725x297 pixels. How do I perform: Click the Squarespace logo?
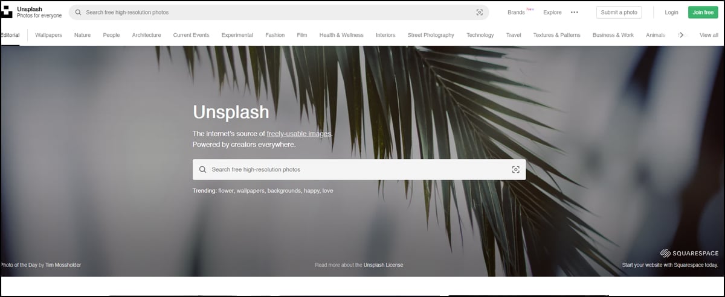[689, 253]
